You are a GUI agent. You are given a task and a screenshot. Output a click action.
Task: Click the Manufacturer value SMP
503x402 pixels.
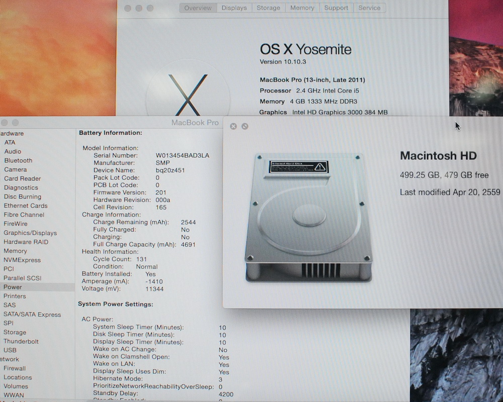tap(162, 163)
